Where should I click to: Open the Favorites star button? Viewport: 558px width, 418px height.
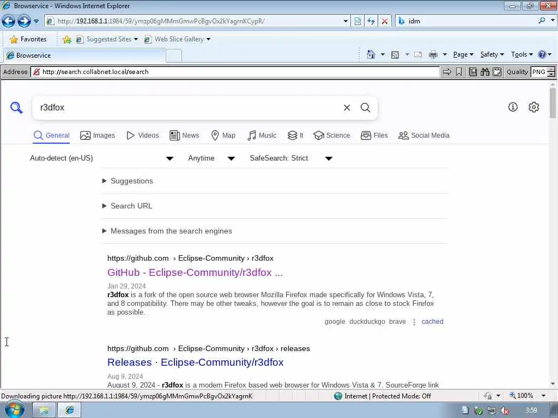[28, 39]
